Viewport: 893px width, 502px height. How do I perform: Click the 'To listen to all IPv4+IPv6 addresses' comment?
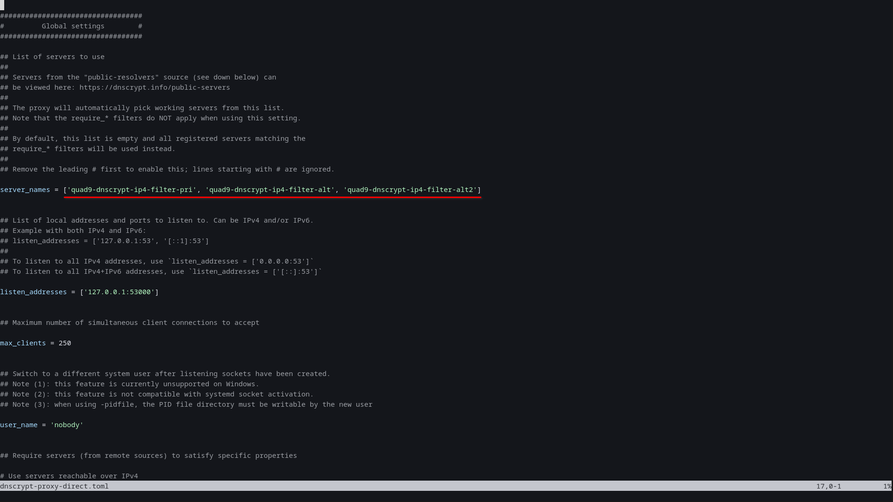[x=161, y=271]
